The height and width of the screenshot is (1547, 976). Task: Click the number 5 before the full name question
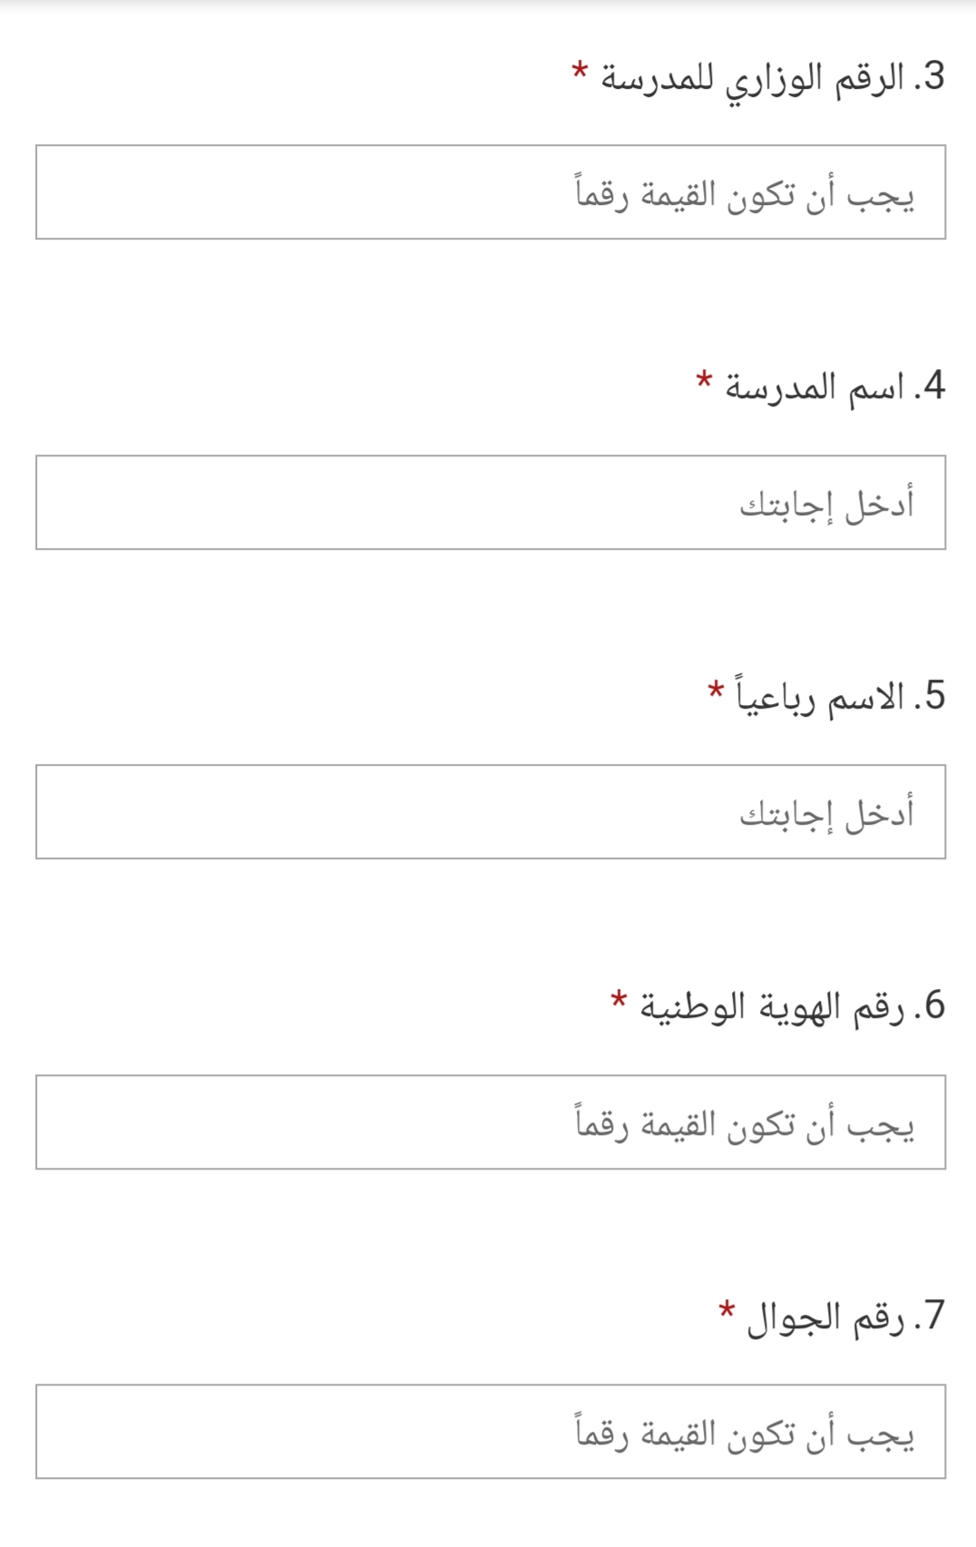[x=933, y=696]
